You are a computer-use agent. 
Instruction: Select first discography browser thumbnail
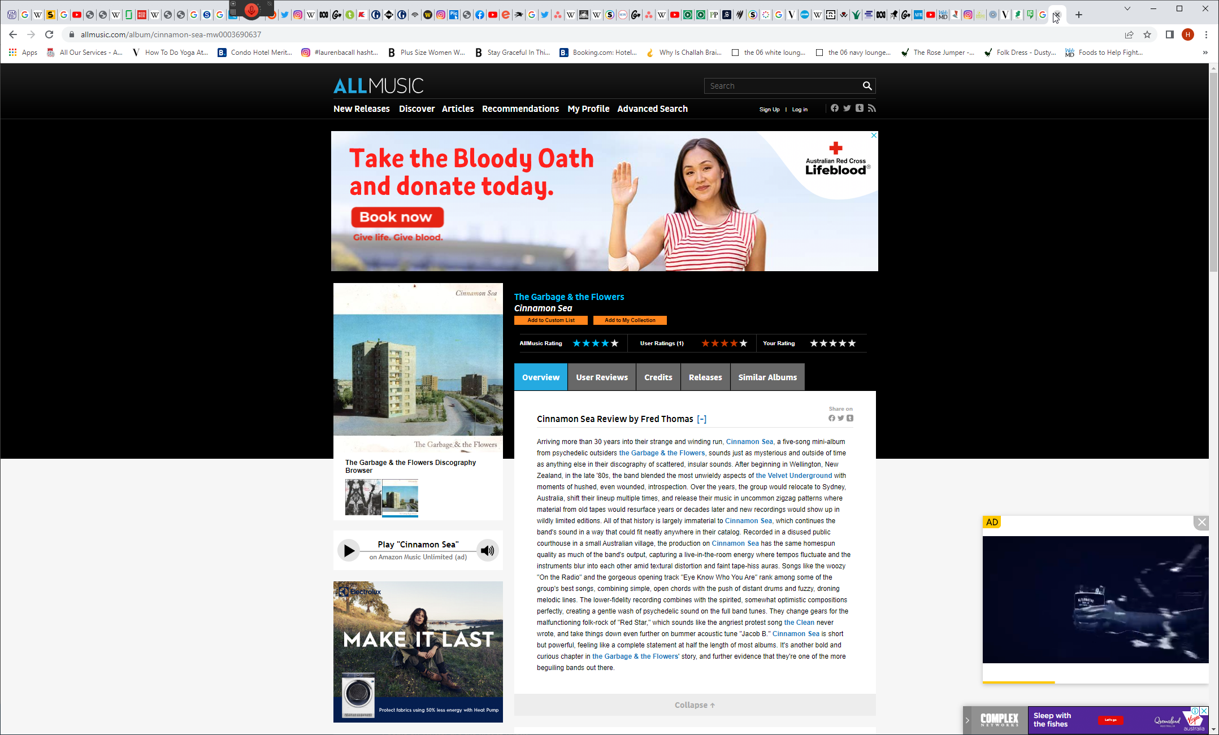click(363, 497)
